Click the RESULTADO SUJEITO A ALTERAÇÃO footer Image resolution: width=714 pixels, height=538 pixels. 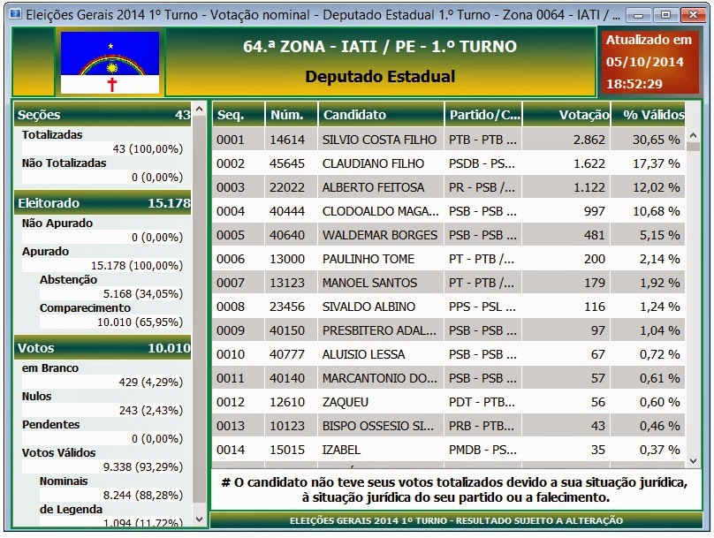456,520
